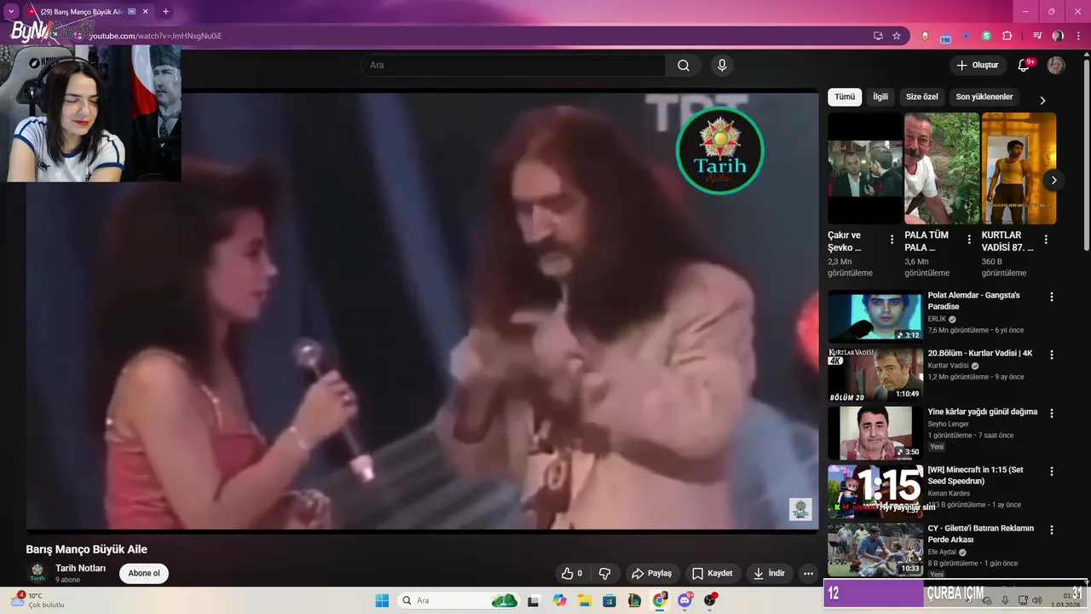
Task: Open options for KURTLAR VADİSİ 87 short
Action: [x=1046, y=240]
